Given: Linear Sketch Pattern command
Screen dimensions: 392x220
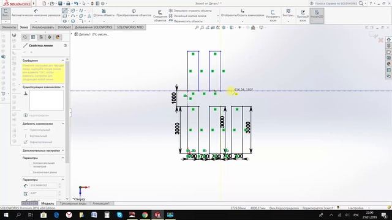Looking at the screenshot, I should (187, 16).
